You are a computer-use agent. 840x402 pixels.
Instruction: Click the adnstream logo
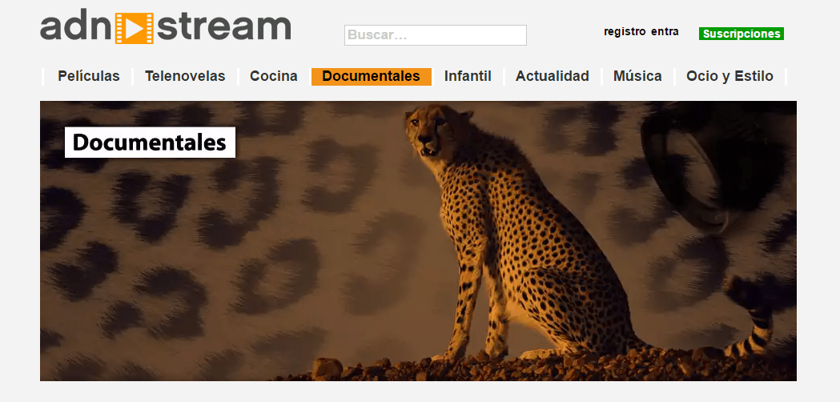[x=166, y=28]
